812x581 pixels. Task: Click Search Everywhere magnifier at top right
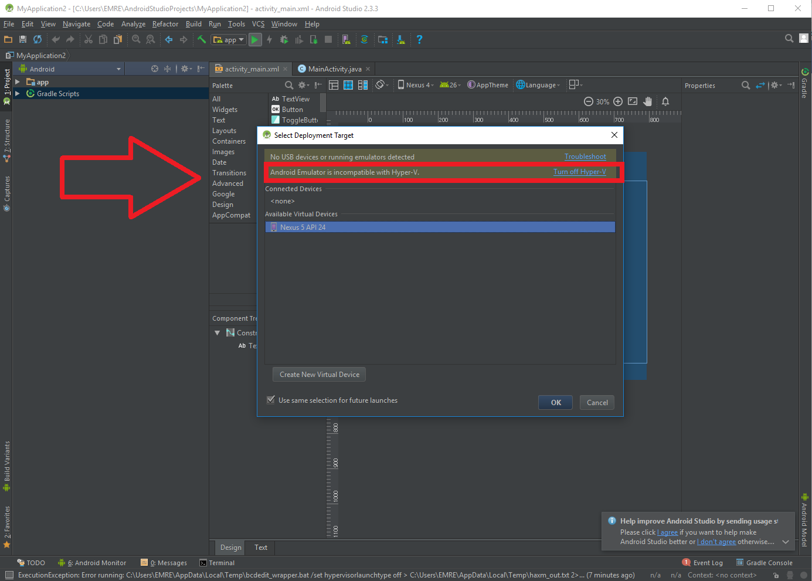789,39
